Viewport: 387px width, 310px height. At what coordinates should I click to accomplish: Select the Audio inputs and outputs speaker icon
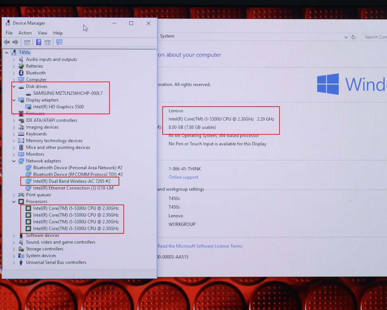21,59
